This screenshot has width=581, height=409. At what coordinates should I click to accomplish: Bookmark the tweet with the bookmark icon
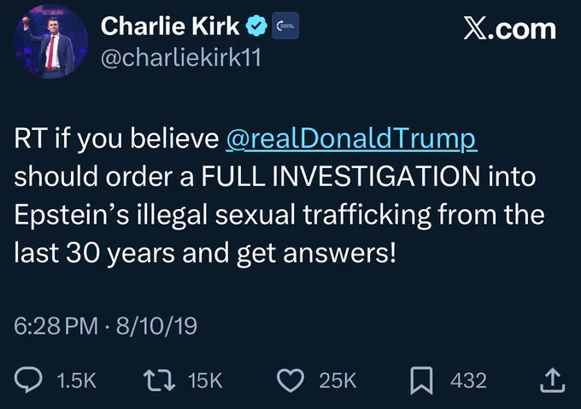pyautogui.click(x=421, y=380)
